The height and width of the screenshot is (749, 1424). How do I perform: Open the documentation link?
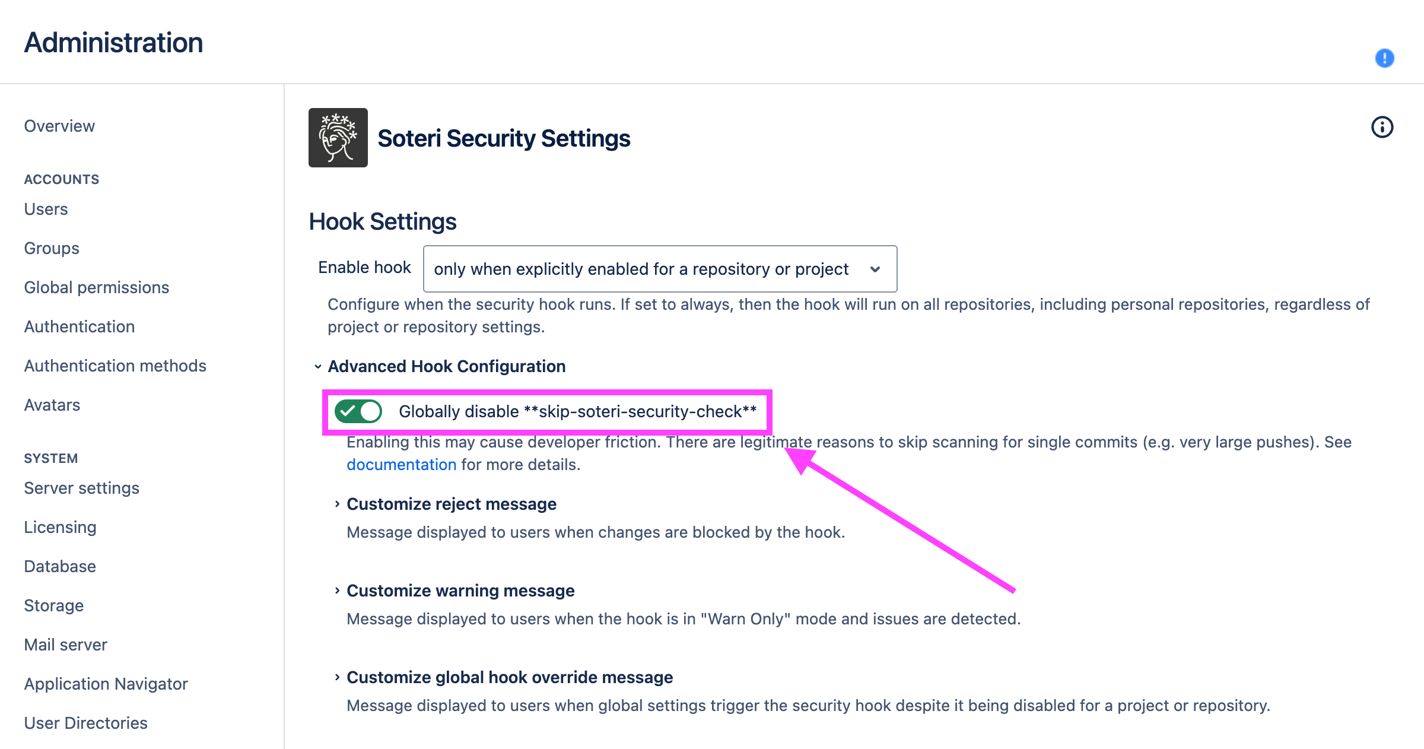401,465
